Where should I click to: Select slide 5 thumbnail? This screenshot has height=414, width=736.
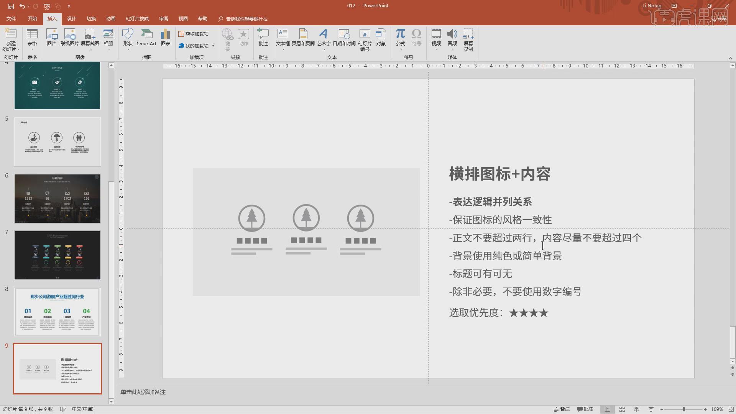[x=58, y=142]
